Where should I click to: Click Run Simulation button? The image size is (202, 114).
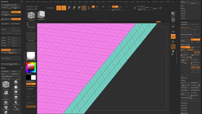point(11,58)
